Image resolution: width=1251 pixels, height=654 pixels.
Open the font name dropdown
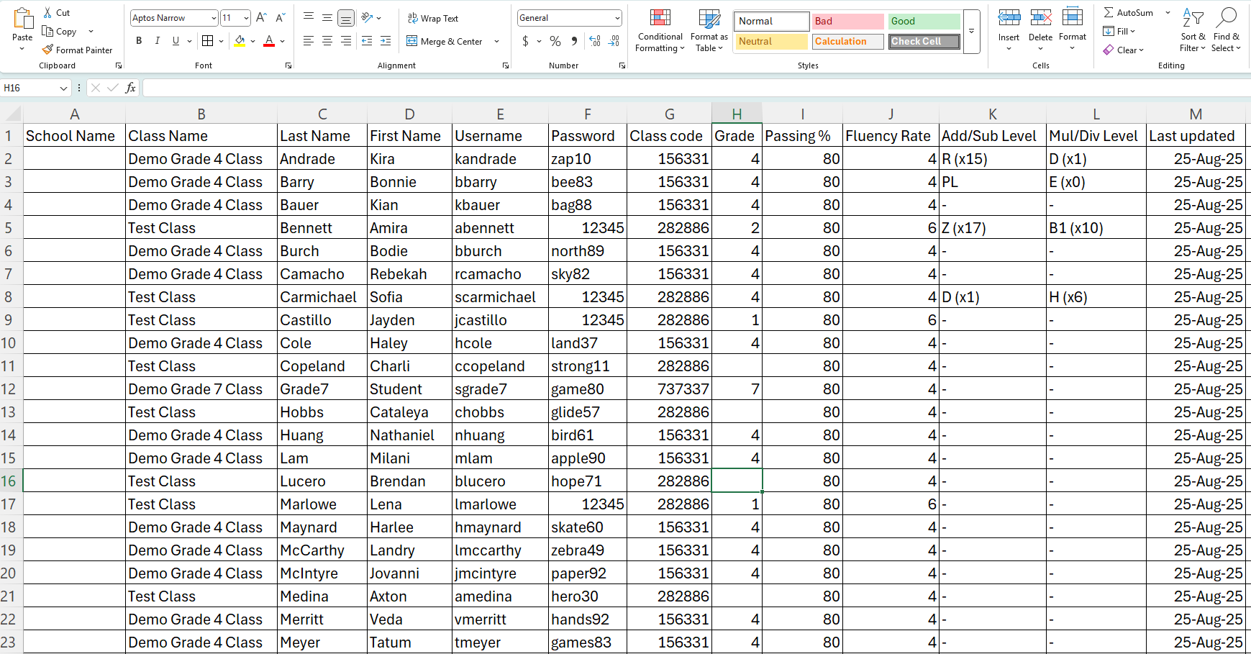pyautogui.click(x=214, y=18)
